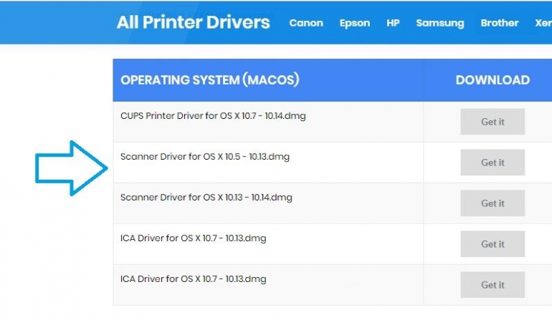Get it for Scanner Driver 10.13 - 10.14
The image size is (552, 320).
coord(492,203)
